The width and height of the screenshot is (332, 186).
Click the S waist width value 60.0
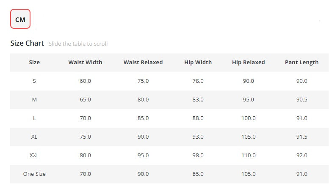click(86, 81)
